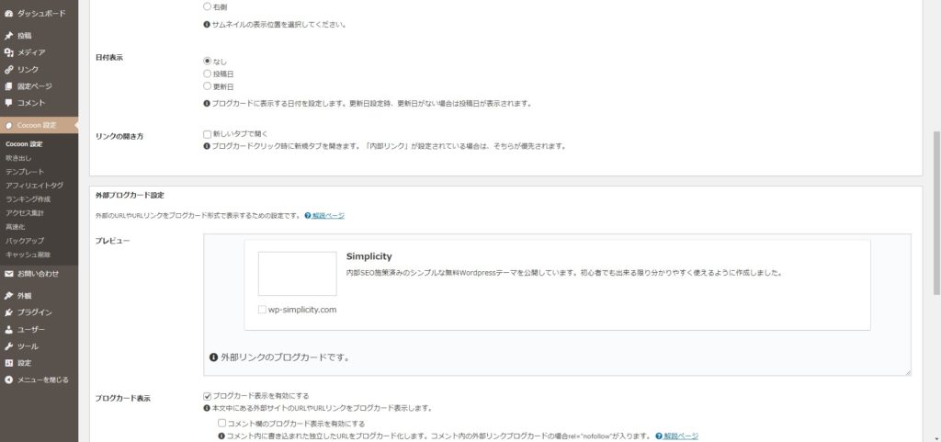Open the アフィリエイトタグ submenu item
The height and width of the screenshot is (442, 941).
[x=34, y=186]
